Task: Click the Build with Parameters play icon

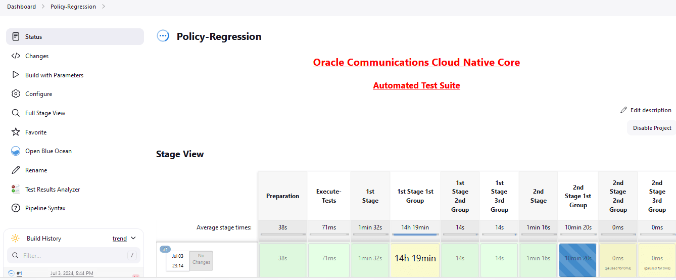Action: pos(16,75)
